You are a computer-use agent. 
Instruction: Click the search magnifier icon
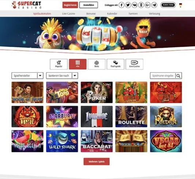tap(179, 76)
